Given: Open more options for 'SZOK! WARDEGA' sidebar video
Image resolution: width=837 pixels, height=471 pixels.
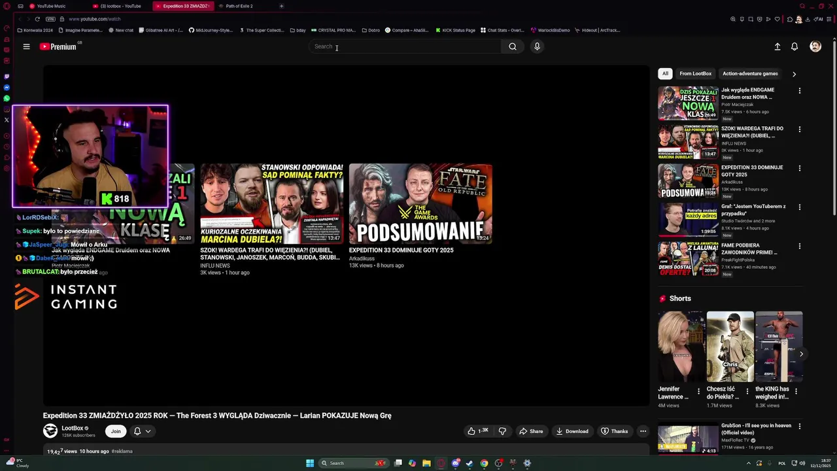Looking at the screenshot, I should coord(799,130).
